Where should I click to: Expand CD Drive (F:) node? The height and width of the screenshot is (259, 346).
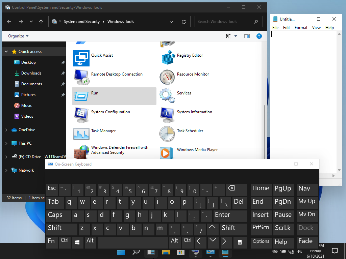click(6, 157)
